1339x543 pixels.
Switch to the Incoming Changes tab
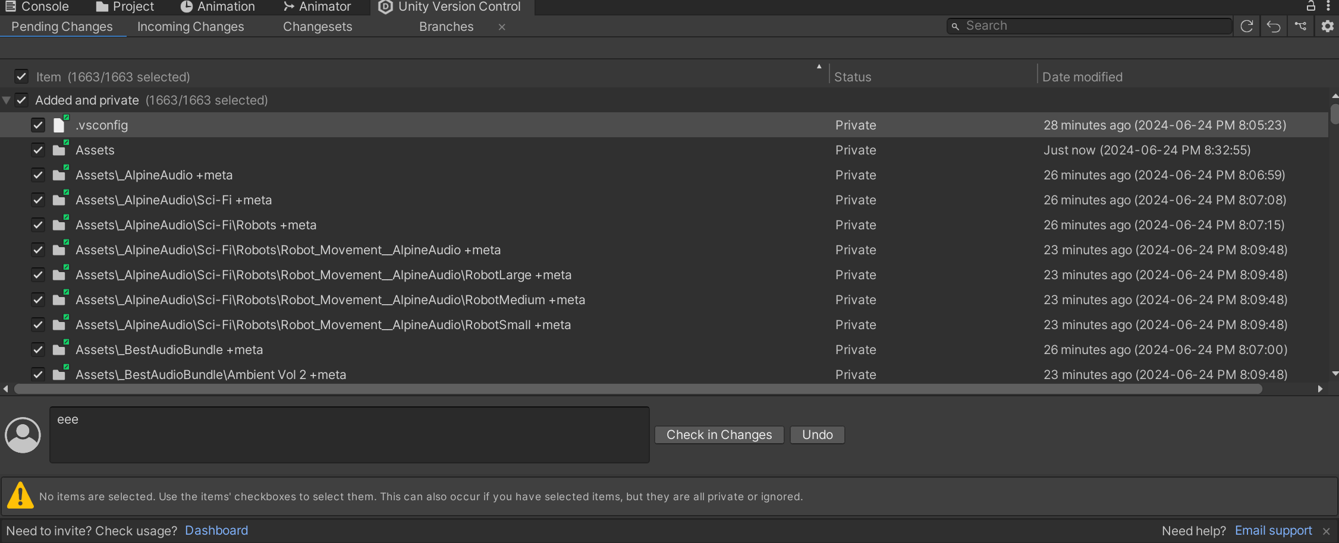click(x=190, y=26)
